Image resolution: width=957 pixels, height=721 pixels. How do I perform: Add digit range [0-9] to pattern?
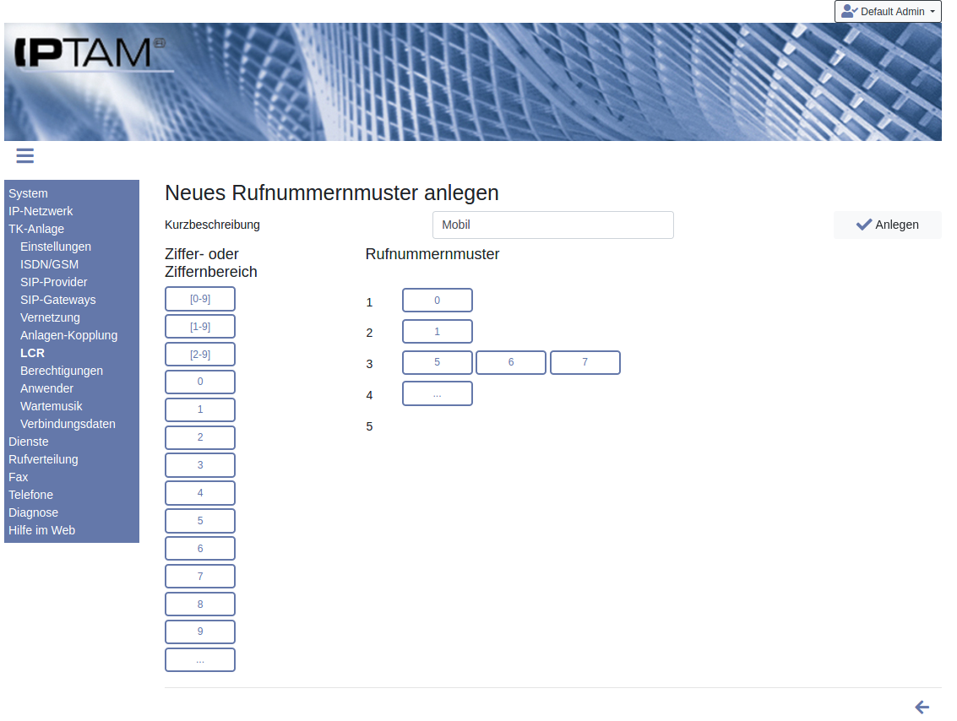200,299
